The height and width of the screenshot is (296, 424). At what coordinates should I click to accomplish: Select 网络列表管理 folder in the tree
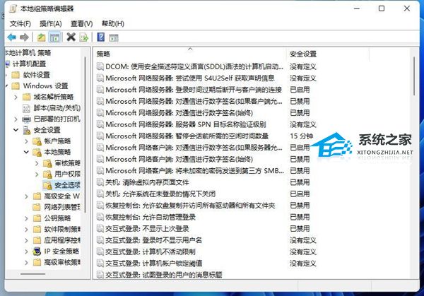click(x=62, y=207)
